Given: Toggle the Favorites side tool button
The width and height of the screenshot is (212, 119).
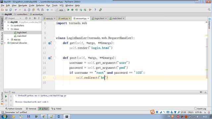Looking at the screenshot, I should coord(2,99).
